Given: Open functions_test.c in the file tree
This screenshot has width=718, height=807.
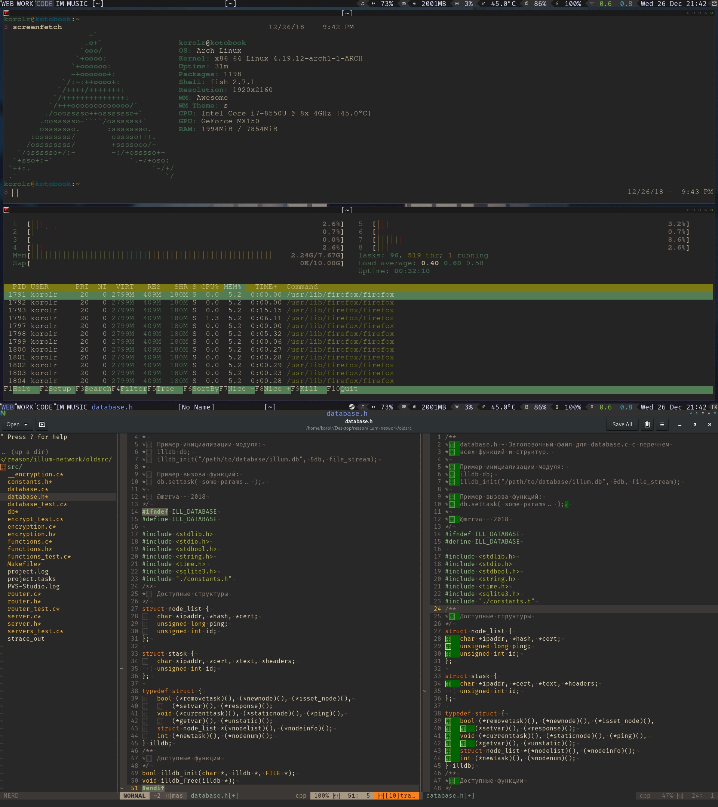Looking at the screenshot, I should tap(39, 556).
